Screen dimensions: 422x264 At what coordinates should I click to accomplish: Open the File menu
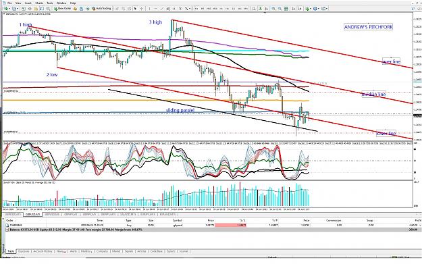pyautogui.click(x=9, y=3)
